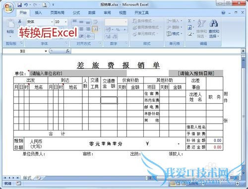Screen dimensions: 248x189
Task: Click the fill down icon
Action: 190,27
